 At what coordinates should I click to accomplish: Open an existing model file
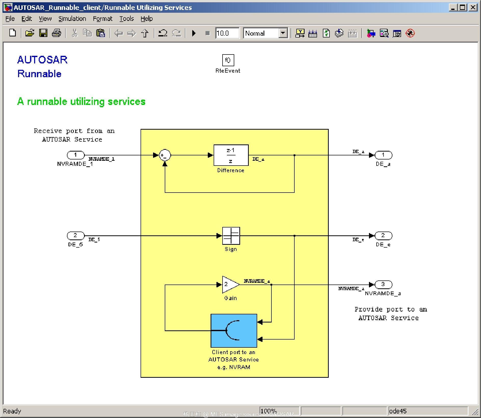[x=30, y=33]
